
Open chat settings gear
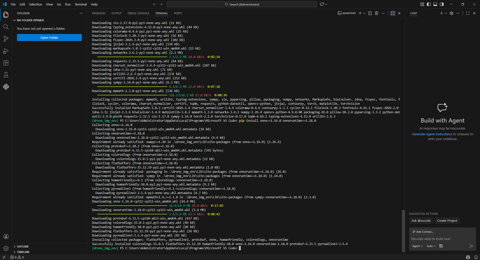pyautogui.click(x=451, y=13)
